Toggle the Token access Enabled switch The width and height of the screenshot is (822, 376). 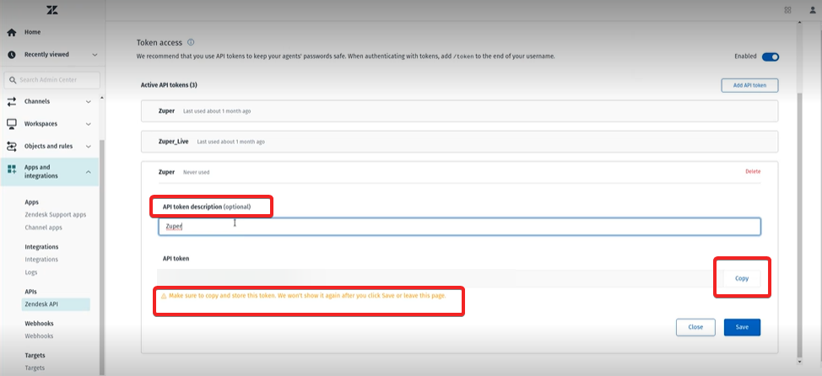coord(771,57)
